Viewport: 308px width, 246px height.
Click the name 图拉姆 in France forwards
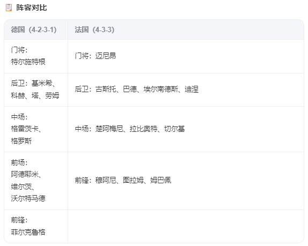[133, 180]
